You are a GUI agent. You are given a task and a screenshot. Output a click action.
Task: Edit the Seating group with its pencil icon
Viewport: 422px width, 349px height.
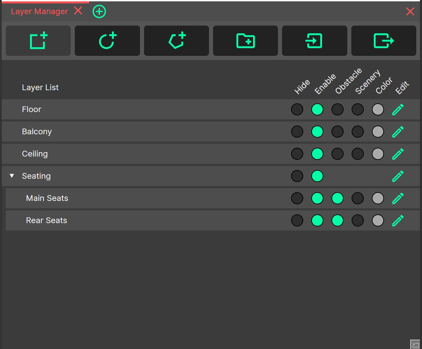click(398, 176)
